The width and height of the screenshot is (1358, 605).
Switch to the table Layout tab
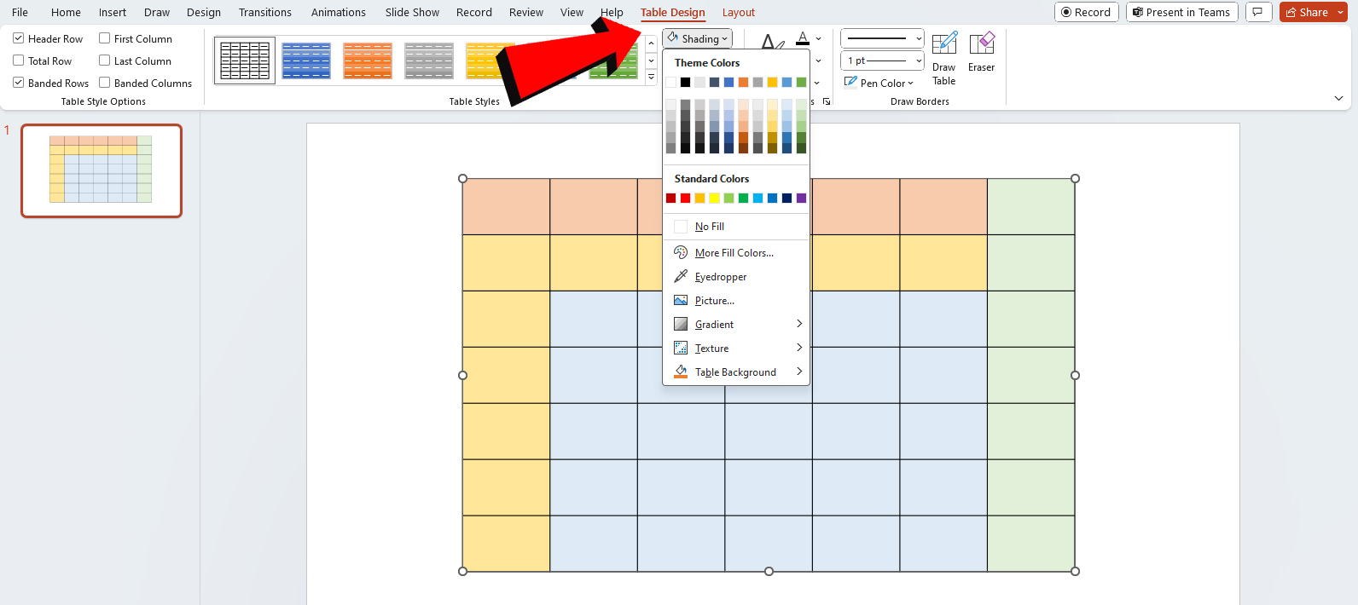tap(739, 12)
